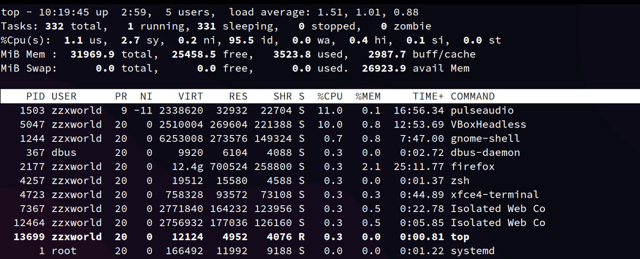Image resolution: width=640 pixels, height=259 pixels.
Task: Select the firefox process row
Action: click(472, 166)
